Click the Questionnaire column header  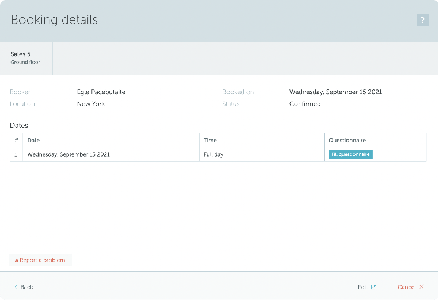tap(375, 140)
